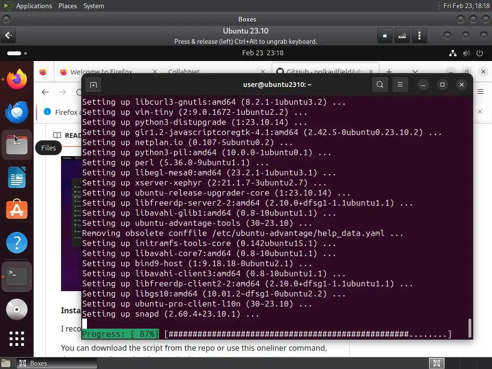492x369 pixels.
Task: Click the screenshot thumbnail on GitHub page
Action: pos(71,223)
